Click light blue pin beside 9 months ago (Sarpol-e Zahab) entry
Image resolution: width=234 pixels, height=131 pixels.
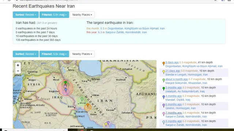(163, 122)
